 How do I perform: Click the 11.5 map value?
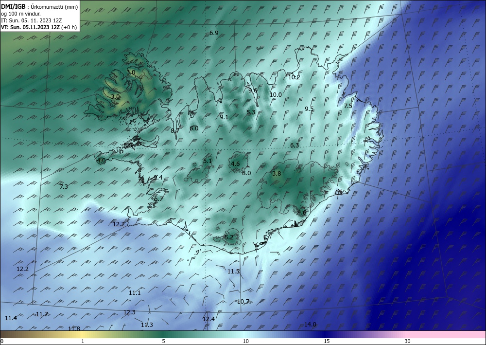coord(233,271)
